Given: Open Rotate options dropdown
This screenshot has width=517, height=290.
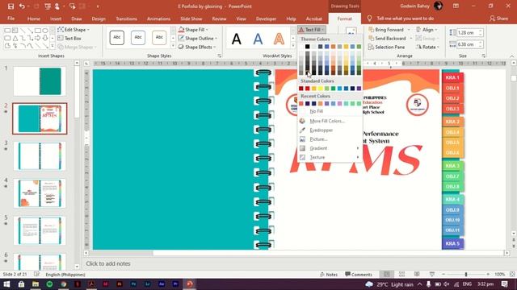Looking at the screenshot, I should point(428,47).
